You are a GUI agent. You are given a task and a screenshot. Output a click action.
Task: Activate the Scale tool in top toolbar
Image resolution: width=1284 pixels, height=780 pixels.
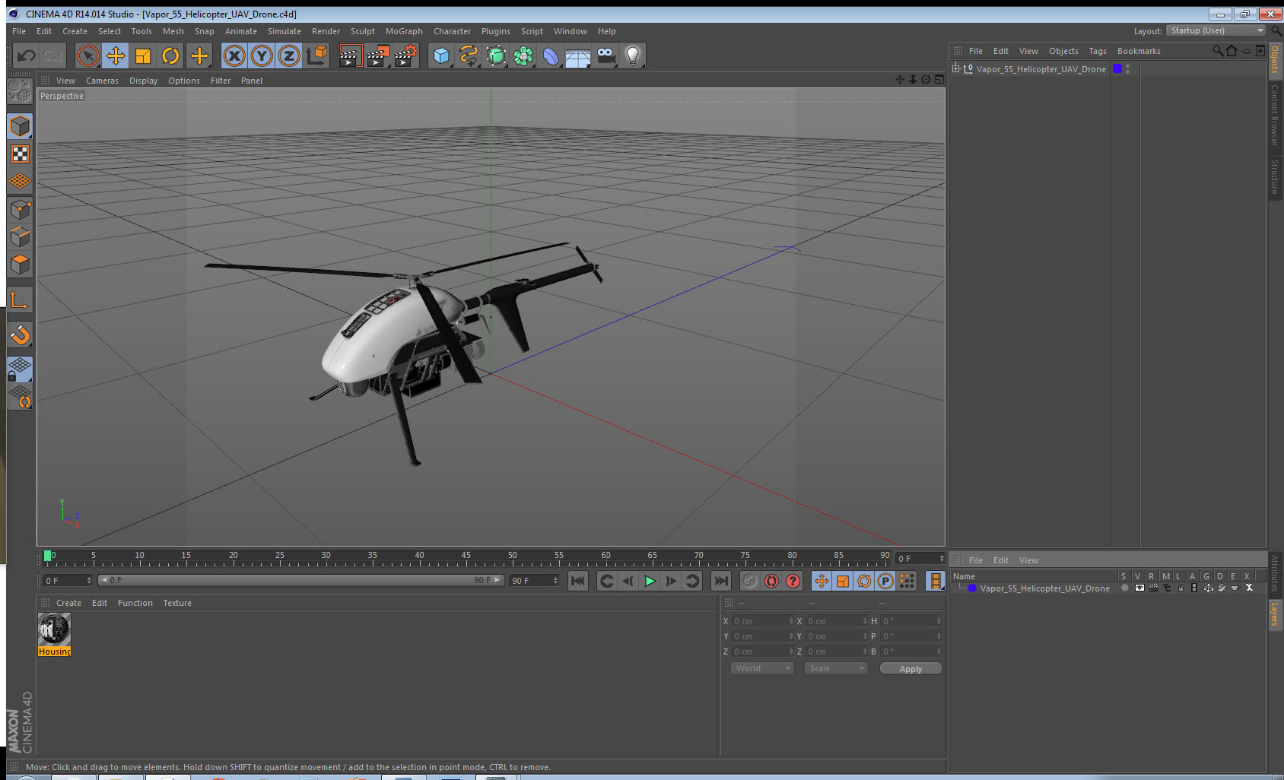143,55
